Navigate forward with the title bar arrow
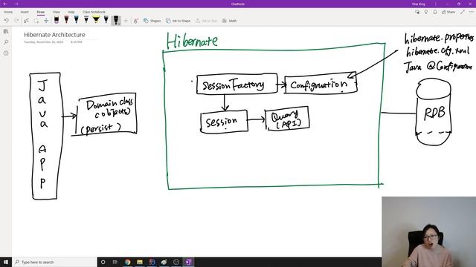The height and width of the screenshot is (267, 476). (16, 4)
